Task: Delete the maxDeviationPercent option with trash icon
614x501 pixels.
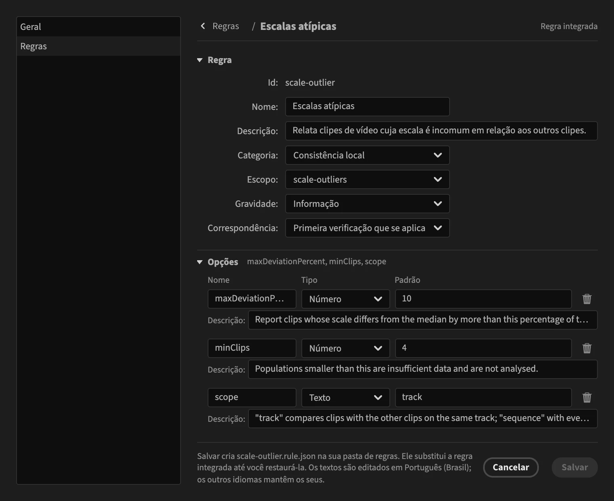Action: 587,299
